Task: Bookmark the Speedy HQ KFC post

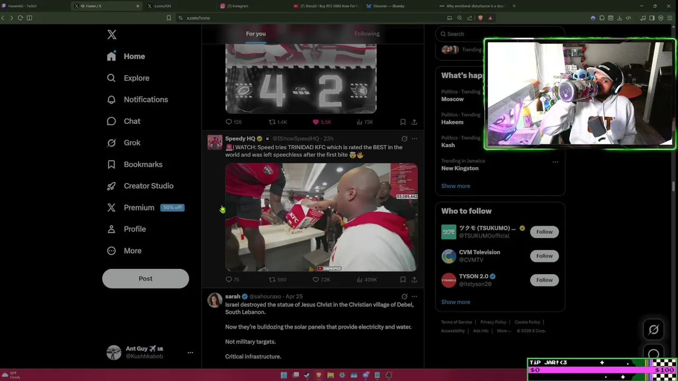Action: coord(403,279)
